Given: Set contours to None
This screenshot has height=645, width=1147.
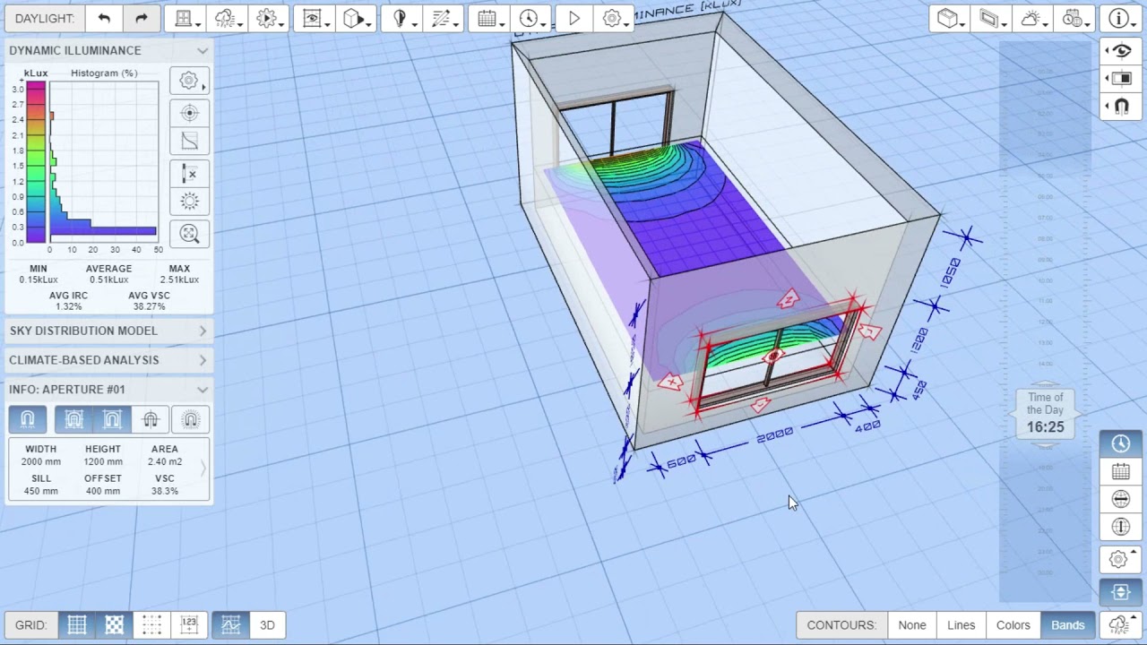Looking at the screenshot, I should [x=912, y=625].
